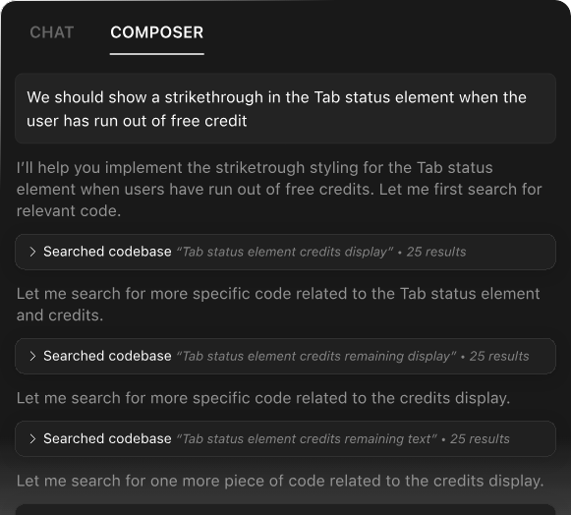Click the underline beneath the COMPOSER tab

157,54
